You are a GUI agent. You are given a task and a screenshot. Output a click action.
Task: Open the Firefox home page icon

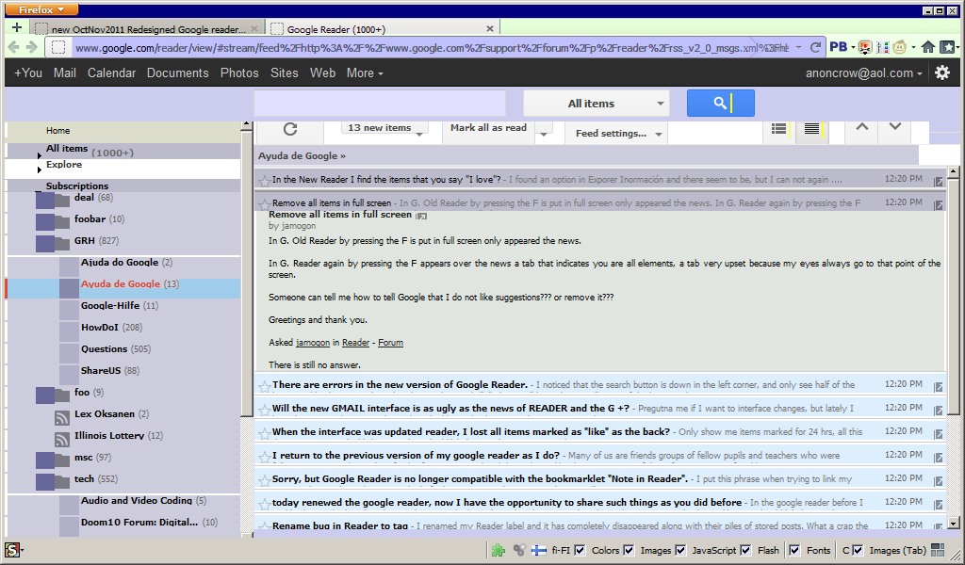pyautogui.click(x=928, y=47)
